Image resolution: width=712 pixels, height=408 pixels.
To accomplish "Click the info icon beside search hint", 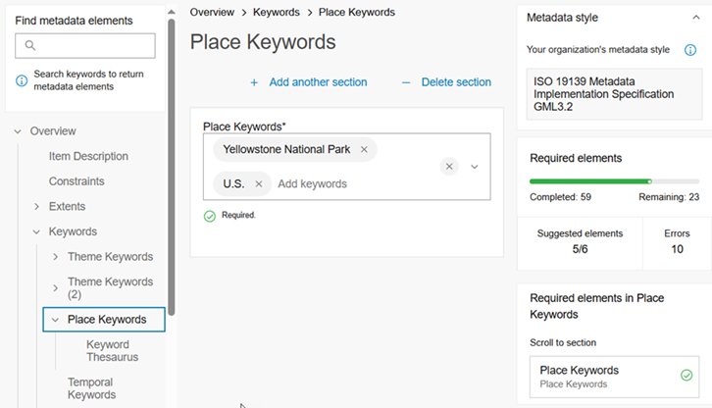I will (x=22, y=80).
